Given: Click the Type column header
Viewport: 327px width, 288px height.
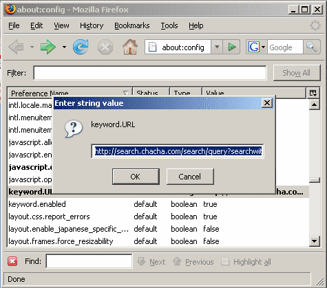Looking at the screenshot, I should pyautogui.click(x=186, y=93).
